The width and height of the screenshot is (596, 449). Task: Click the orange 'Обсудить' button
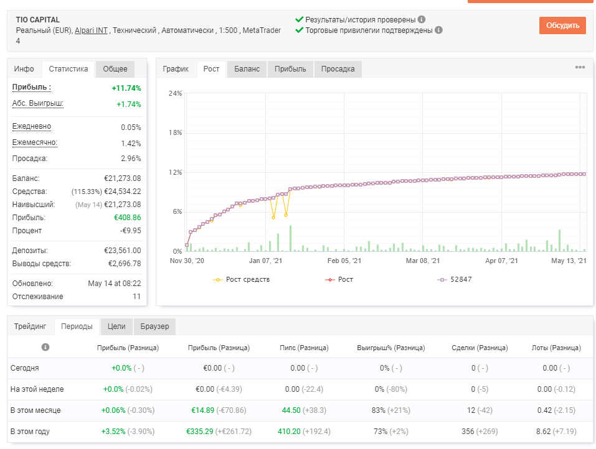pyautogui.click(x=562, y=25)
